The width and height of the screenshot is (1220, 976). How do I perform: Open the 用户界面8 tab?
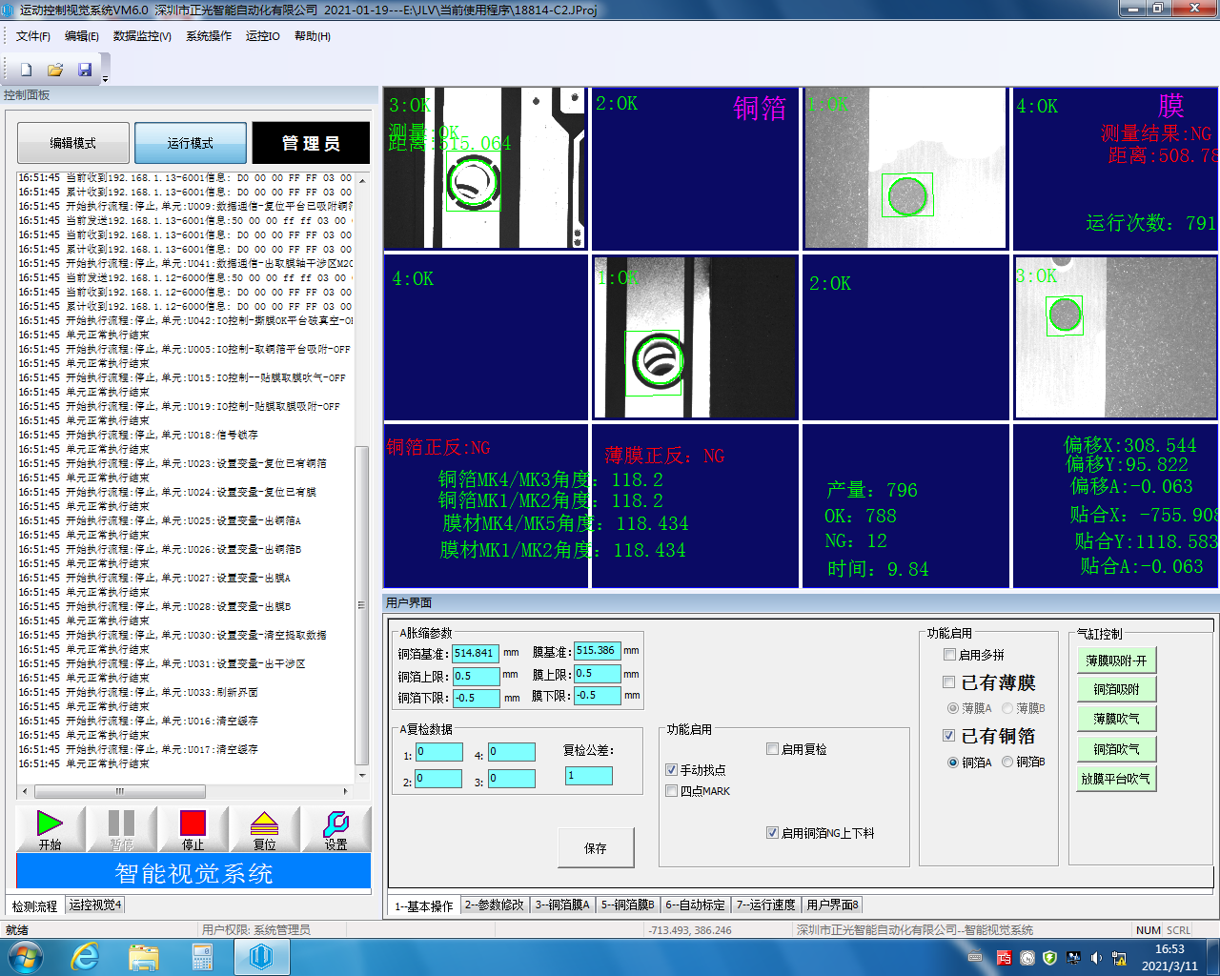[x=832, y=905]
